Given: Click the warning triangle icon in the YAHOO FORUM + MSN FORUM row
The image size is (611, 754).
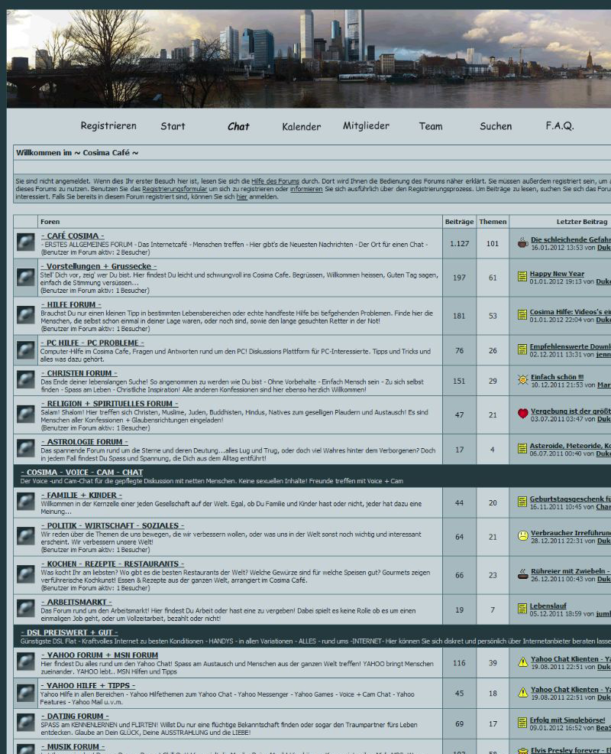Looking at the screenshot, I should pyautogui.click(x=522, y=662).
